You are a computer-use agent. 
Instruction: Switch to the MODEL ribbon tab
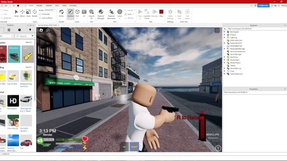[x=39, y=6]
